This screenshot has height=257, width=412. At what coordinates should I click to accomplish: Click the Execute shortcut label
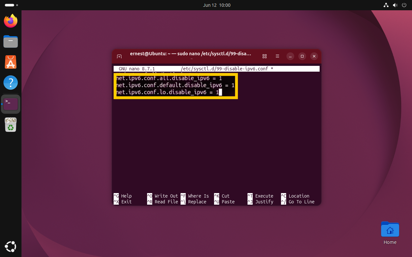(x=264, y=196)
